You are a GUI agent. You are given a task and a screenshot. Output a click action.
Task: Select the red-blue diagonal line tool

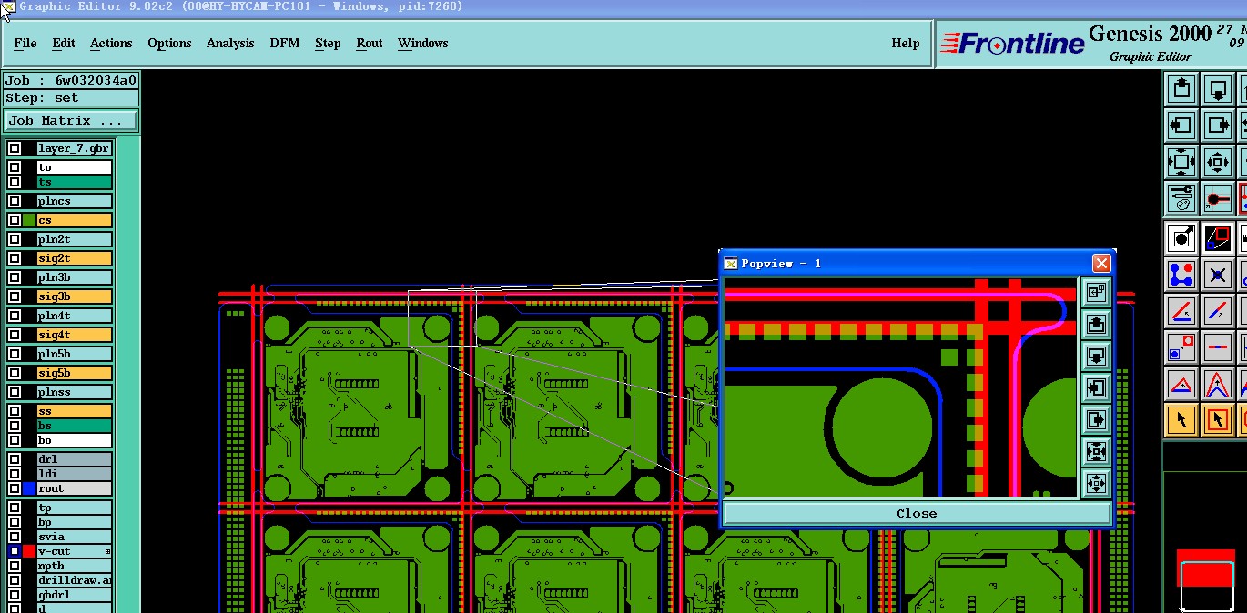(1218, 310)
